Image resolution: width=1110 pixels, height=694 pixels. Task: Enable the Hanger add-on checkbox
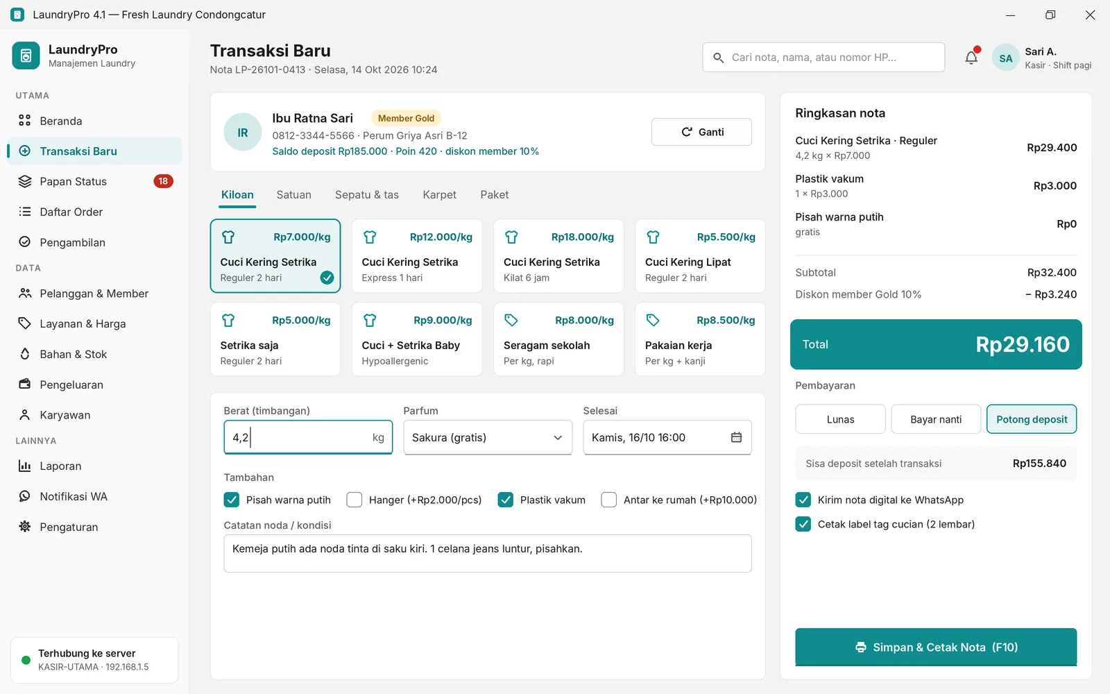(354, 500)
